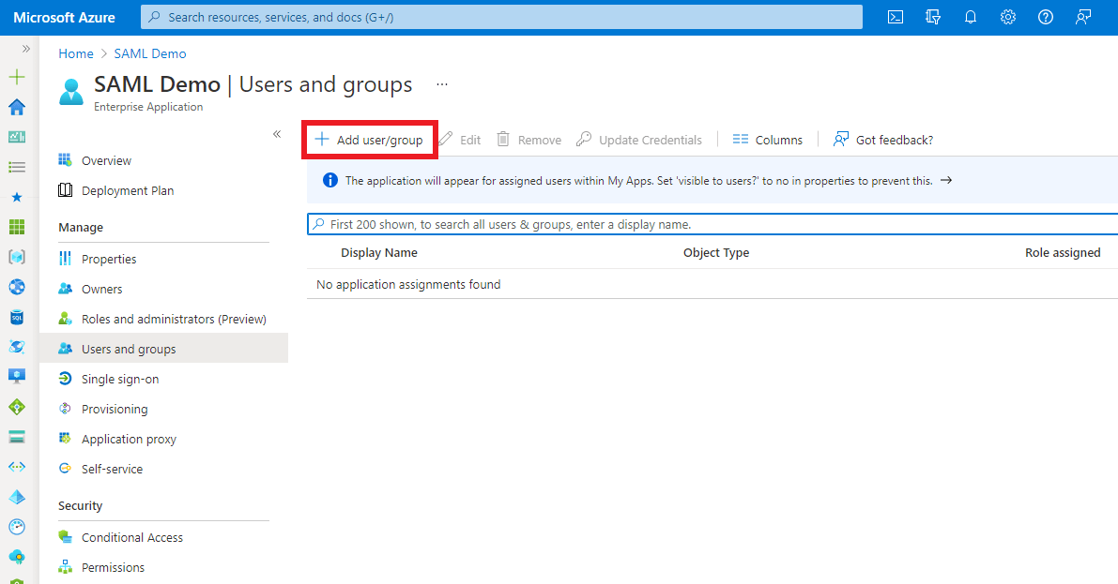
Task: Select the SQL databases sidebar icon
Action: click(16, 316)
